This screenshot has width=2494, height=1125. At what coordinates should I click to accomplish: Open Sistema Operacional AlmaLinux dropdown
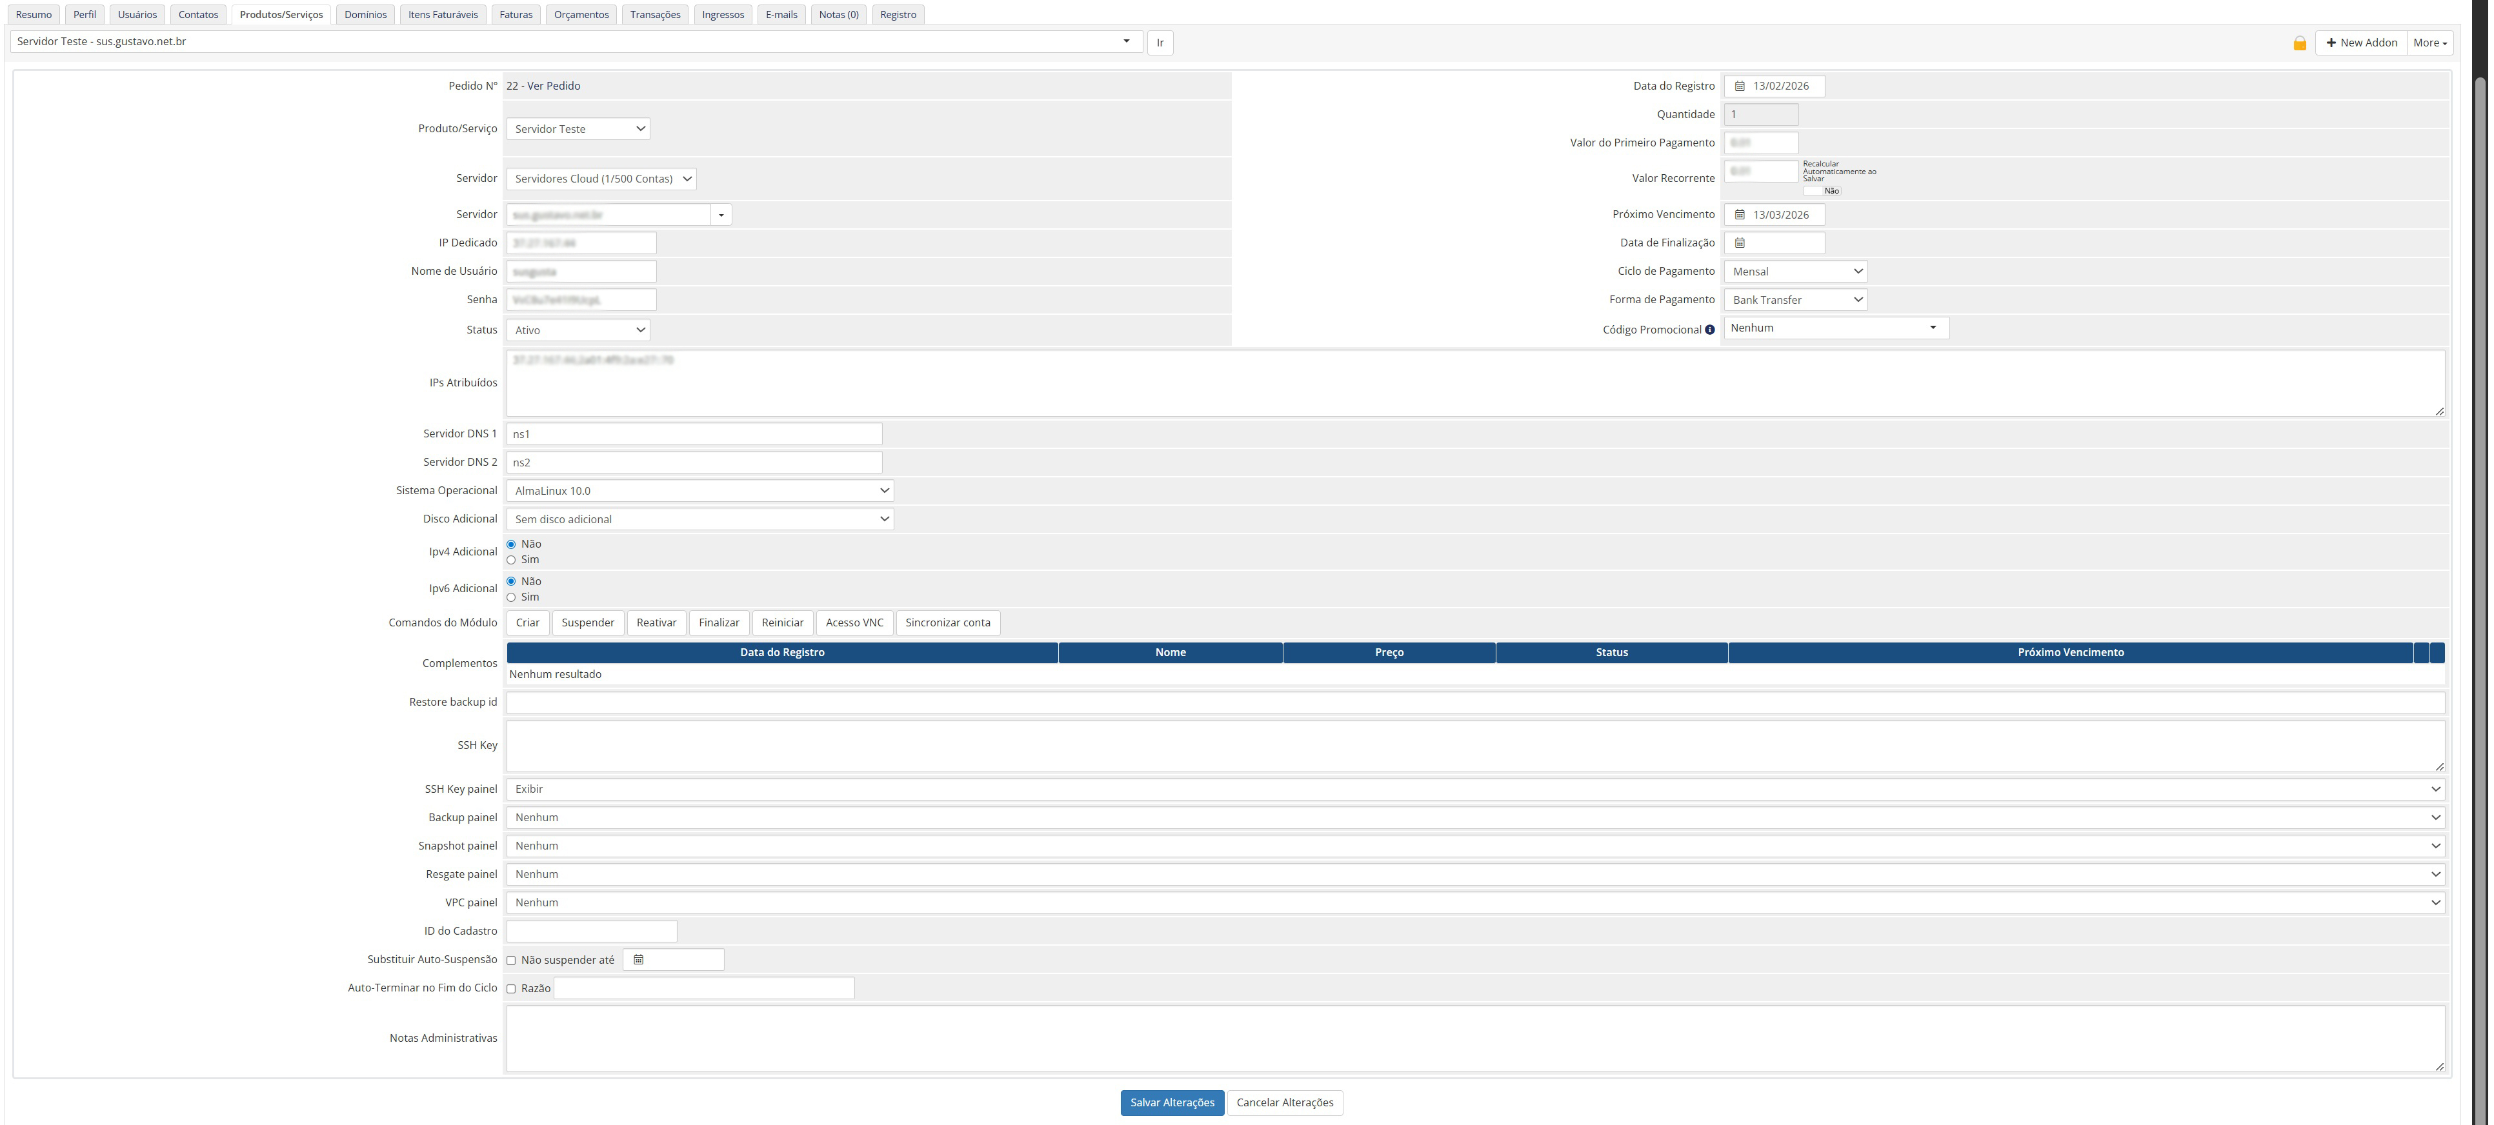tap(699, 491)
